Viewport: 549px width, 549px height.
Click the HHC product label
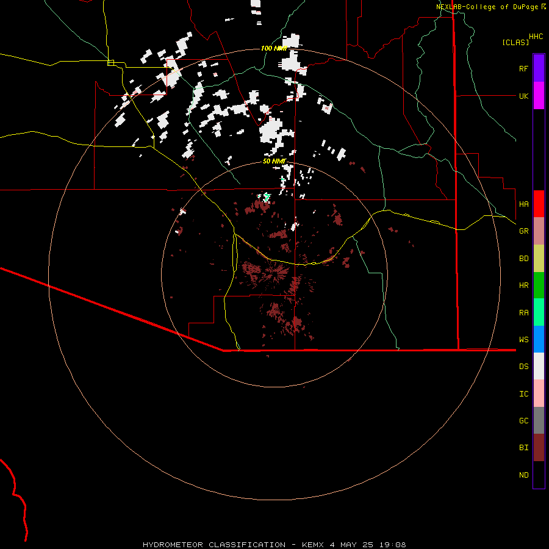(x=536, y=37)
